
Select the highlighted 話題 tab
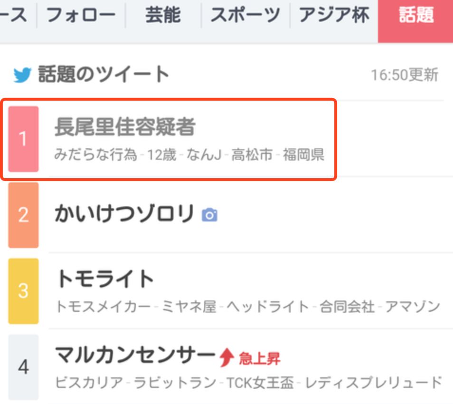(415, 16)
